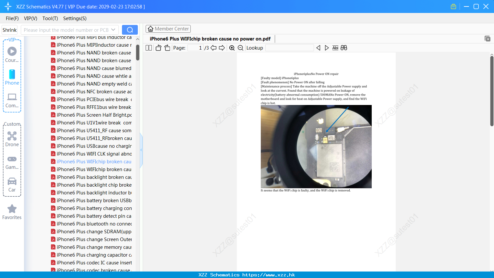Select Game console category in sidebar

pyautogui.click(x=12, y=162)
